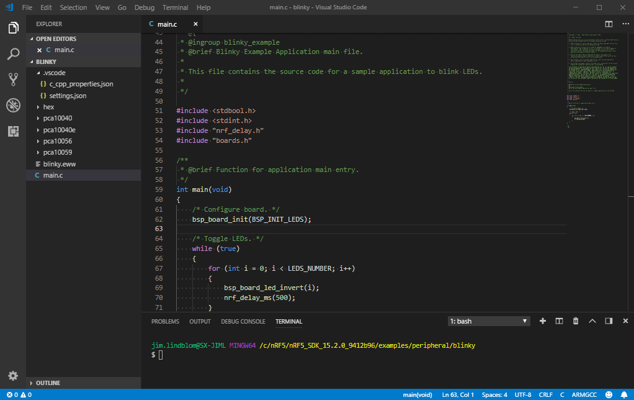The height and width of the screenshot is (400, 634).
Task: Click the terminal prompt input area
Action: click(x=161, y=355)
